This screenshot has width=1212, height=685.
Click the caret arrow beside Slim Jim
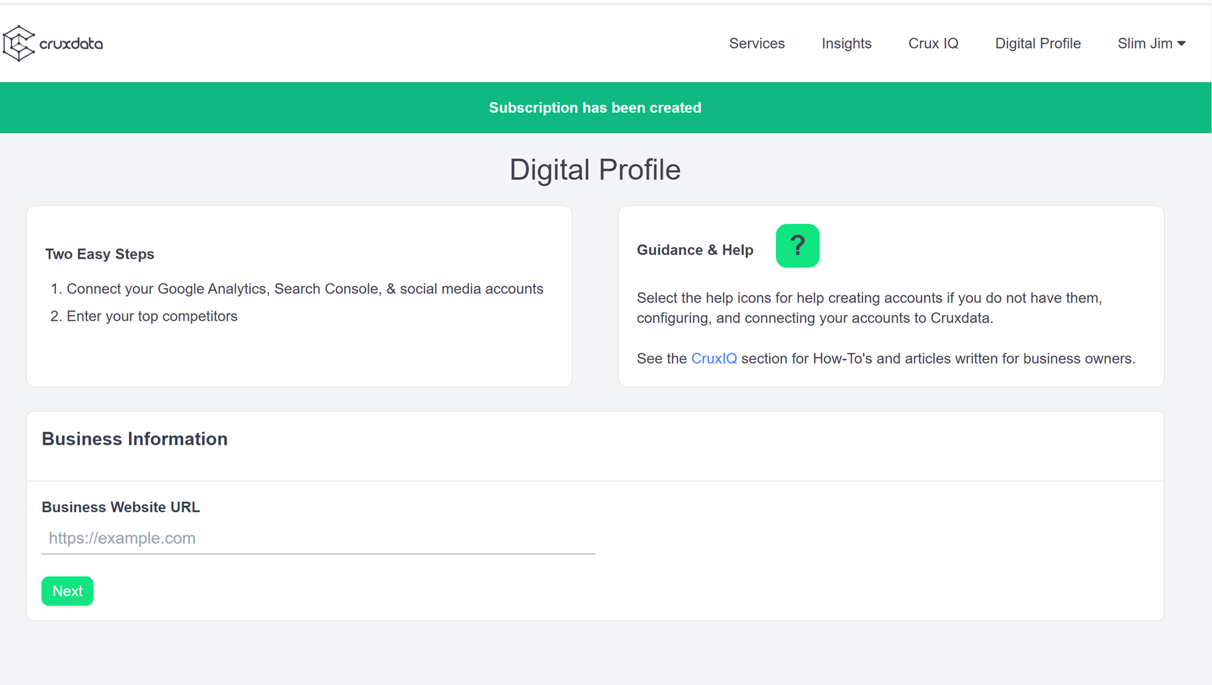tap(1182, 44)
